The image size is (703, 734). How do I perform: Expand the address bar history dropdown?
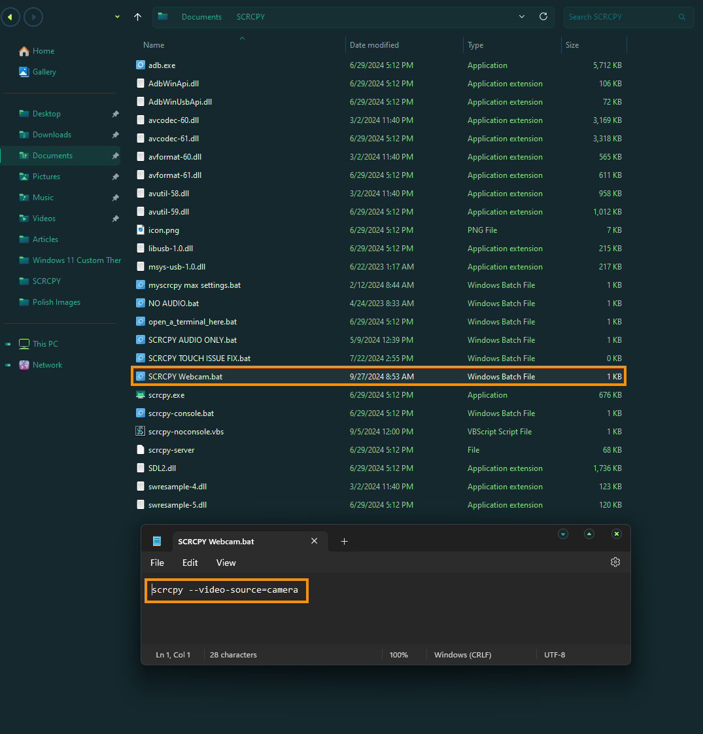[522, 17]
